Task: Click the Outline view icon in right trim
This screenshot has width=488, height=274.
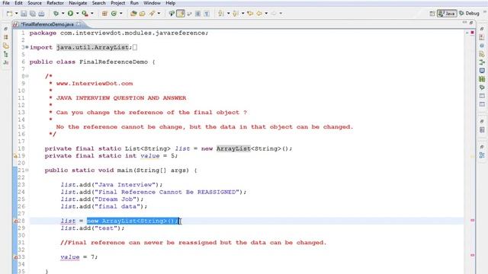Action: coord(482,155)
